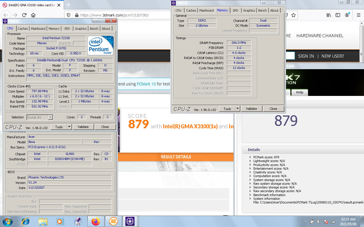Follow the PCMark 10 link
The height and width of the screenshot is (227, 364).
146,84
